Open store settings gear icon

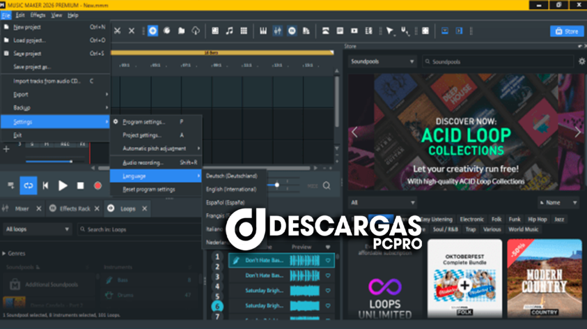coord(581,61)
